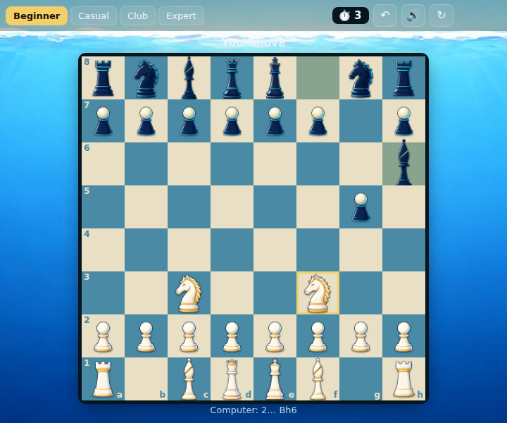Click the empty g7 square
Screen dimensions: 507x423
click(x=361, y=121)
